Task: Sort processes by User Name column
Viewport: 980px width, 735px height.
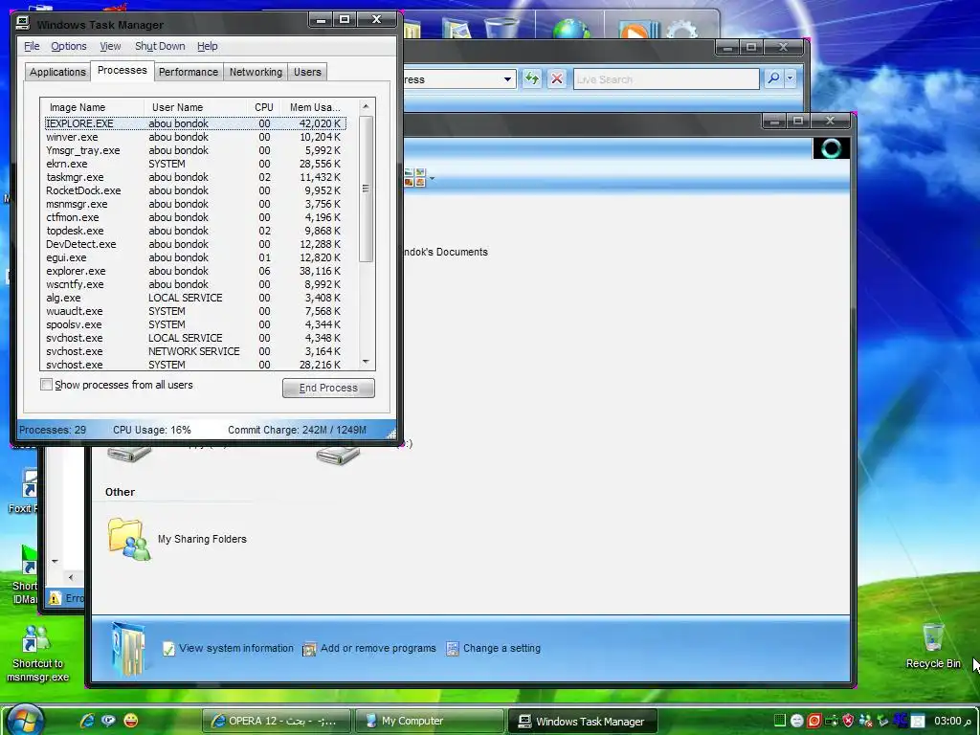Action: pos(195,107)
